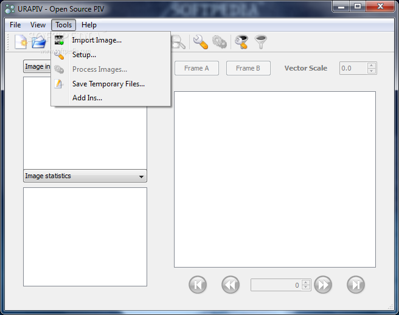
Task: Click the gears icon beside Process Images
Action: (x=59, y=69)
